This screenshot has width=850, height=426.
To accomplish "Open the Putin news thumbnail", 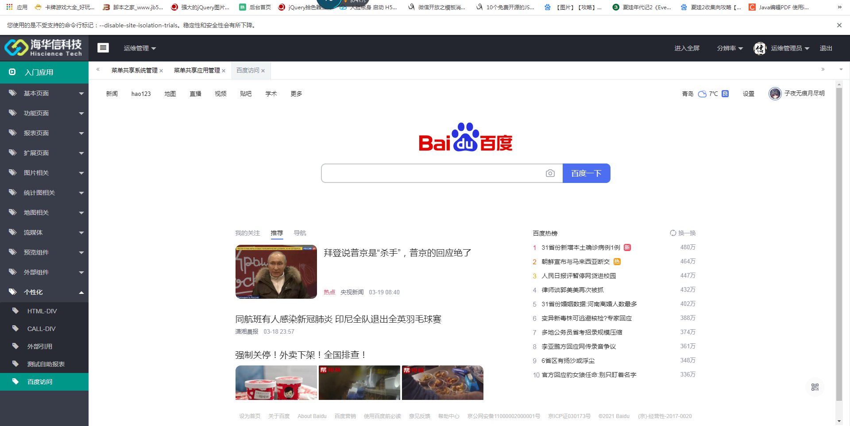I will coord(276,272).
